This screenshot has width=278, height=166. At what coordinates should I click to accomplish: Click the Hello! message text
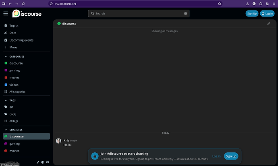click(x=68, y=145)
